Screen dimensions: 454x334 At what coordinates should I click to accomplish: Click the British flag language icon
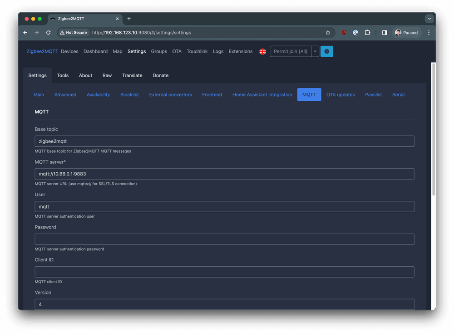[262, 52]
